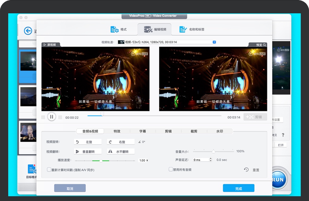
Task: Click the back arrow icon
Action: coord(28,31)
